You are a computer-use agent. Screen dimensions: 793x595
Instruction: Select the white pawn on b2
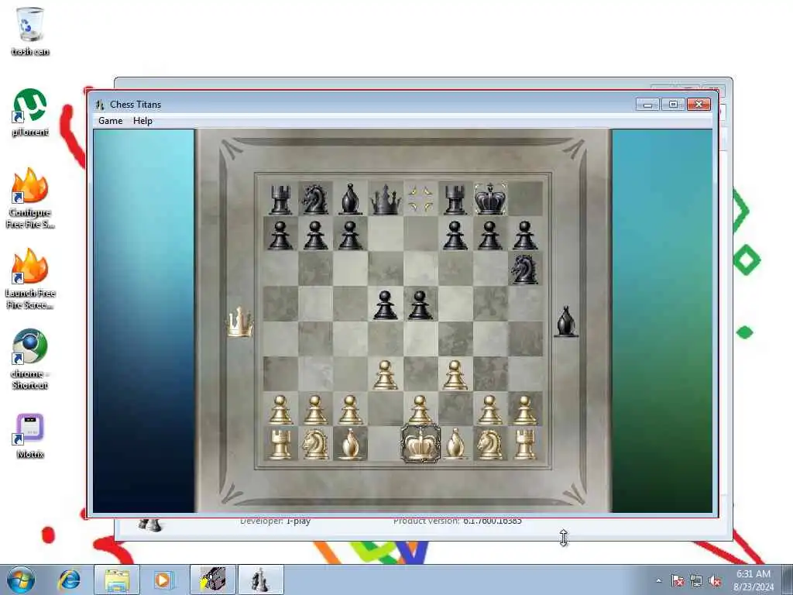tap(315, 409)
